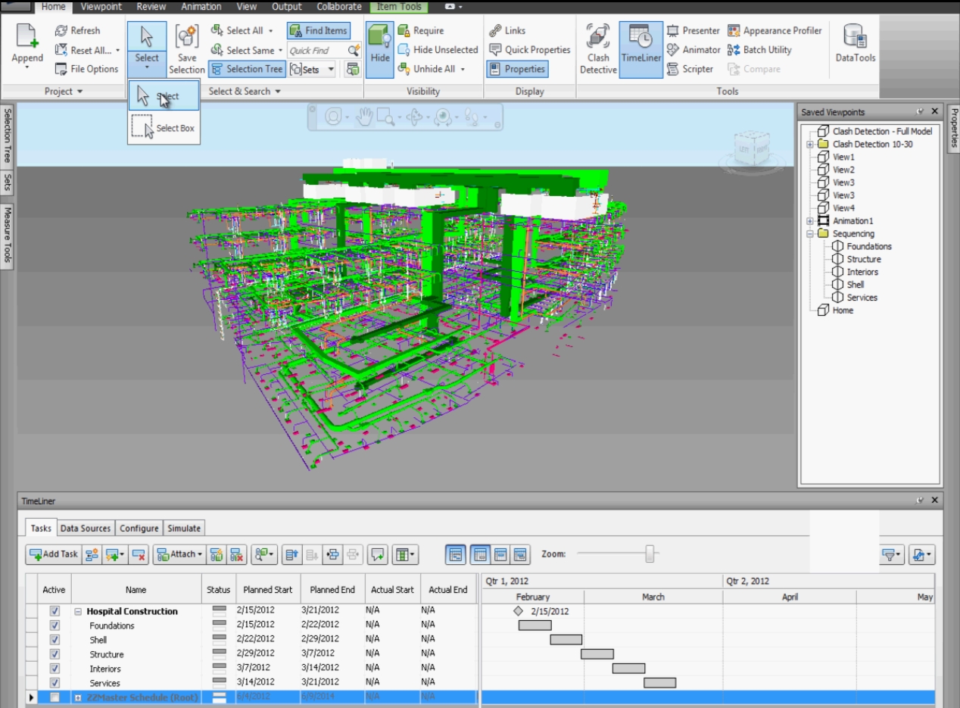Open the Review ribbon tab

tap(151, 7)
